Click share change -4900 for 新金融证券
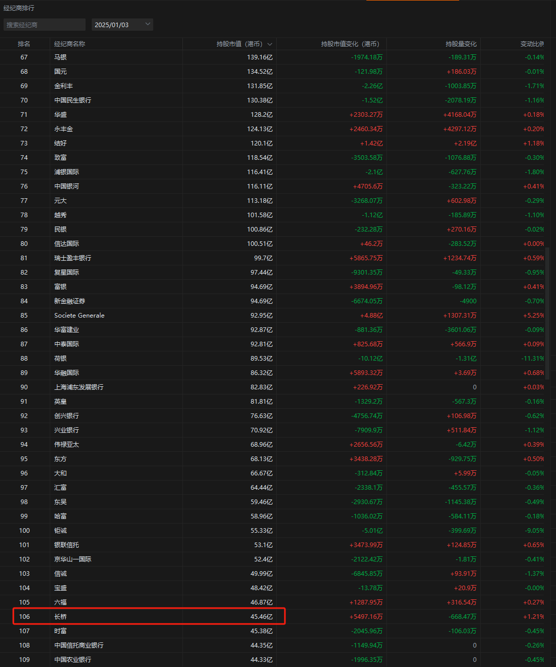This screenshot has height=667, width=556. coord(468,301)
